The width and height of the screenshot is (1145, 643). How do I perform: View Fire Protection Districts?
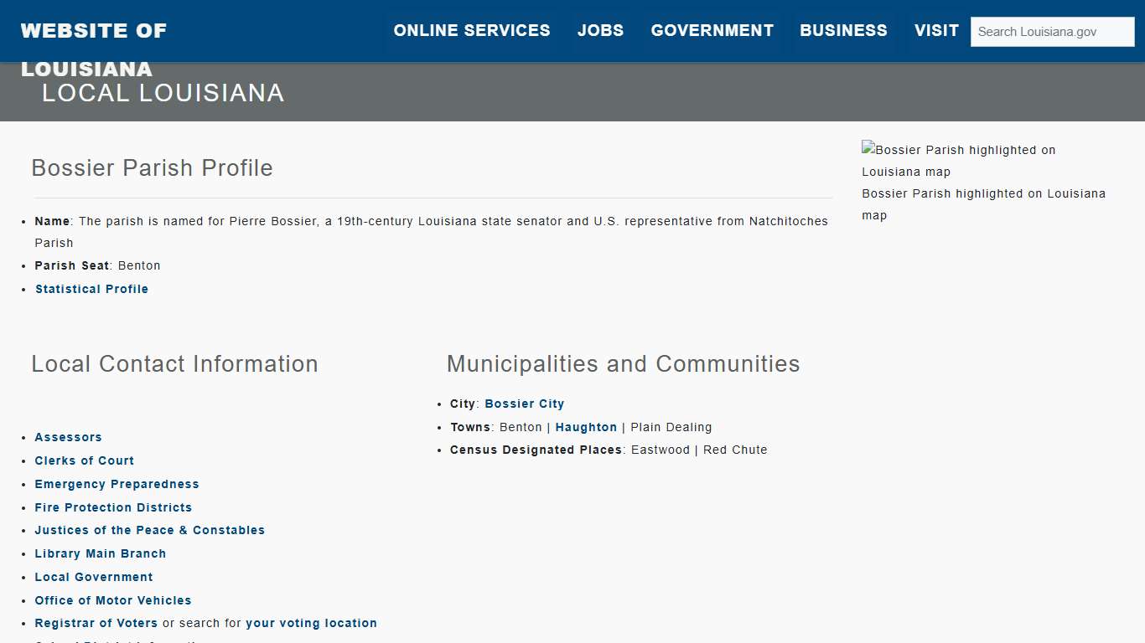pos(113,507)
